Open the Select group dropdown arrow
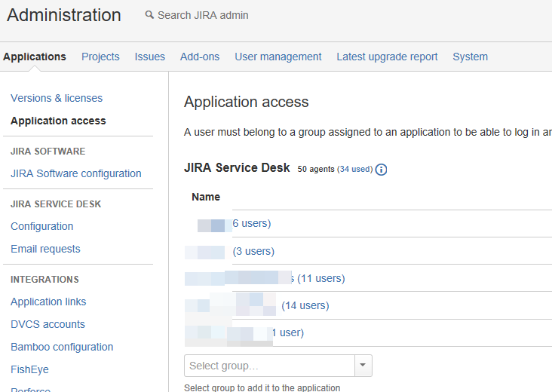The height and width of the screenshot is (392, 552). [x=363, y=366]
